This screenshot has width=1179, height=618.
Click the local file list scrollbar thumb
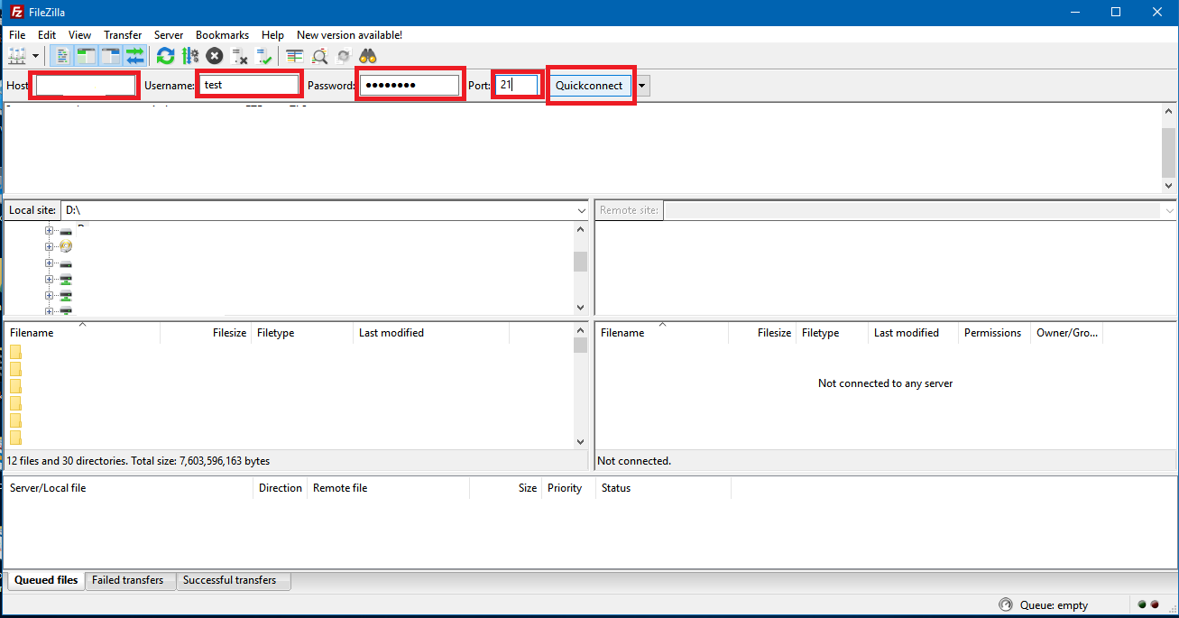tap(581, 345)
